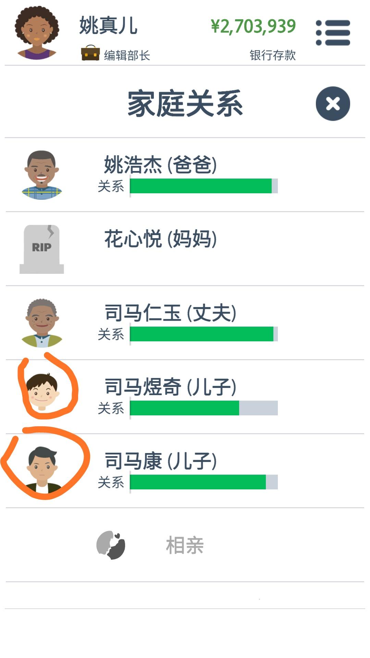
Task: Select husband 司马仁玉's avatar
Action: [x=42, y=323]
